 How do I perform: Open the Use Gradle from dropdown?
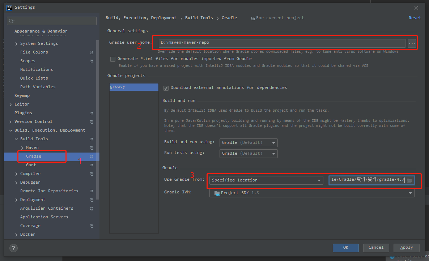tap(266, 180)
